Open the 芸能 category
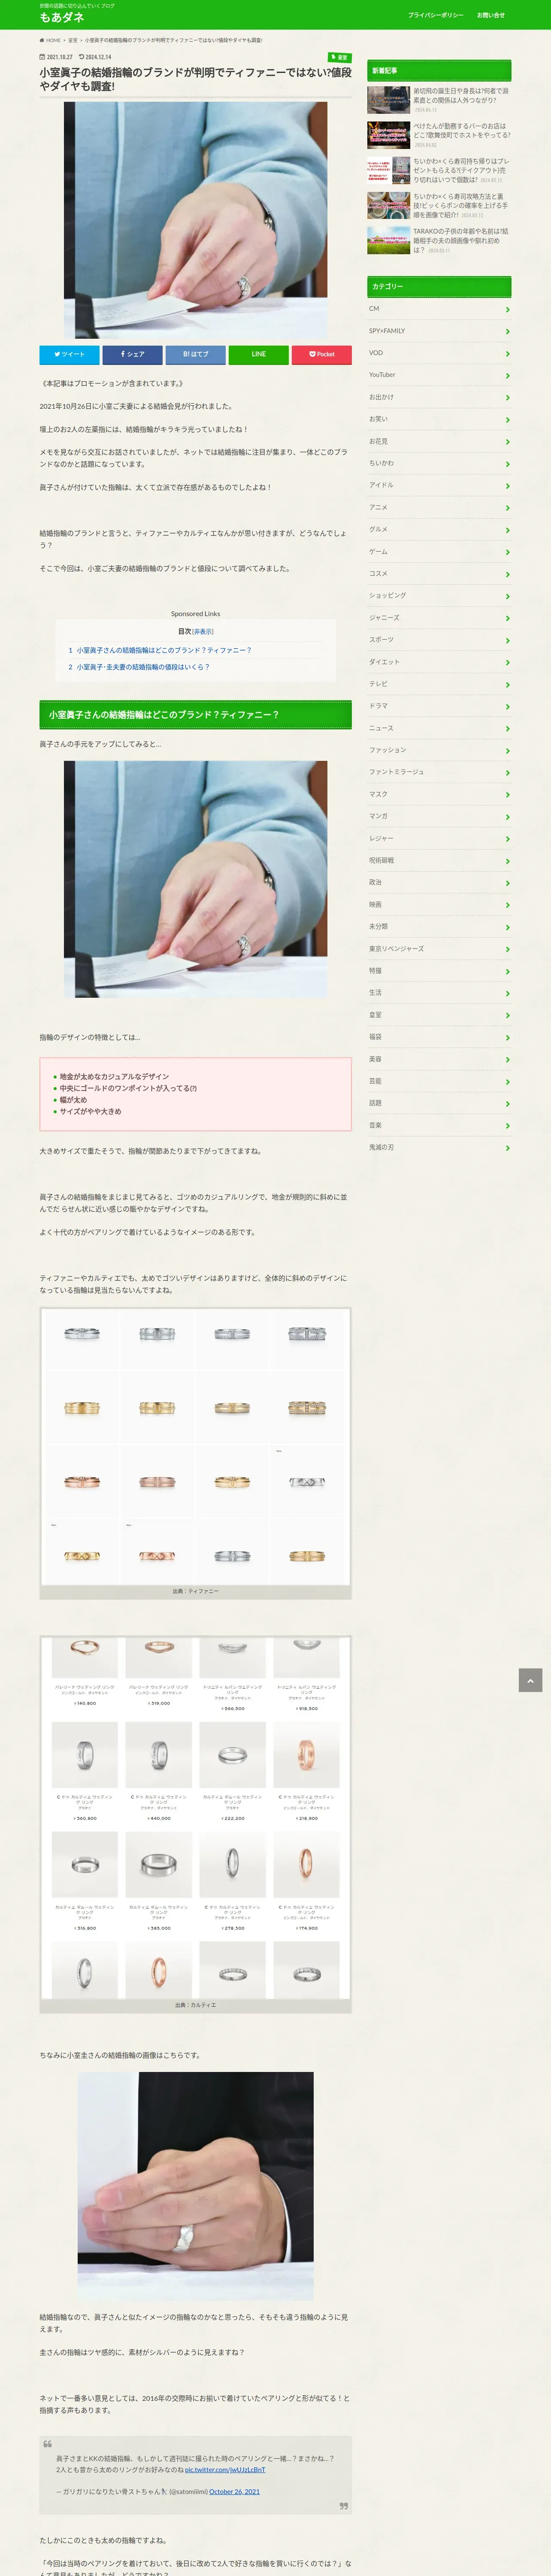This screenshot has height=2576, width=551. 439,1081
